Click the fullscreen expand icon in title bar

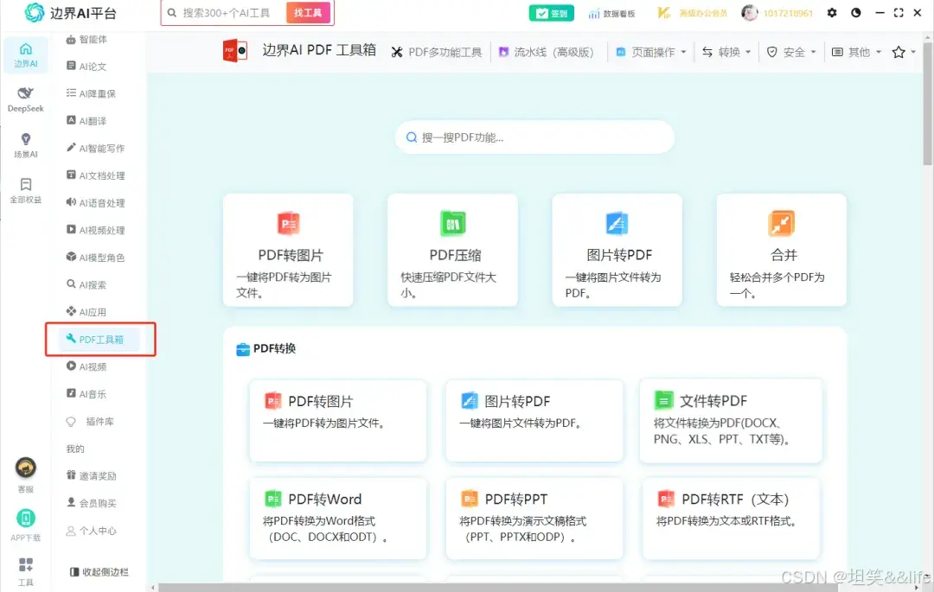pyautogui.click(x=899, y=12)
